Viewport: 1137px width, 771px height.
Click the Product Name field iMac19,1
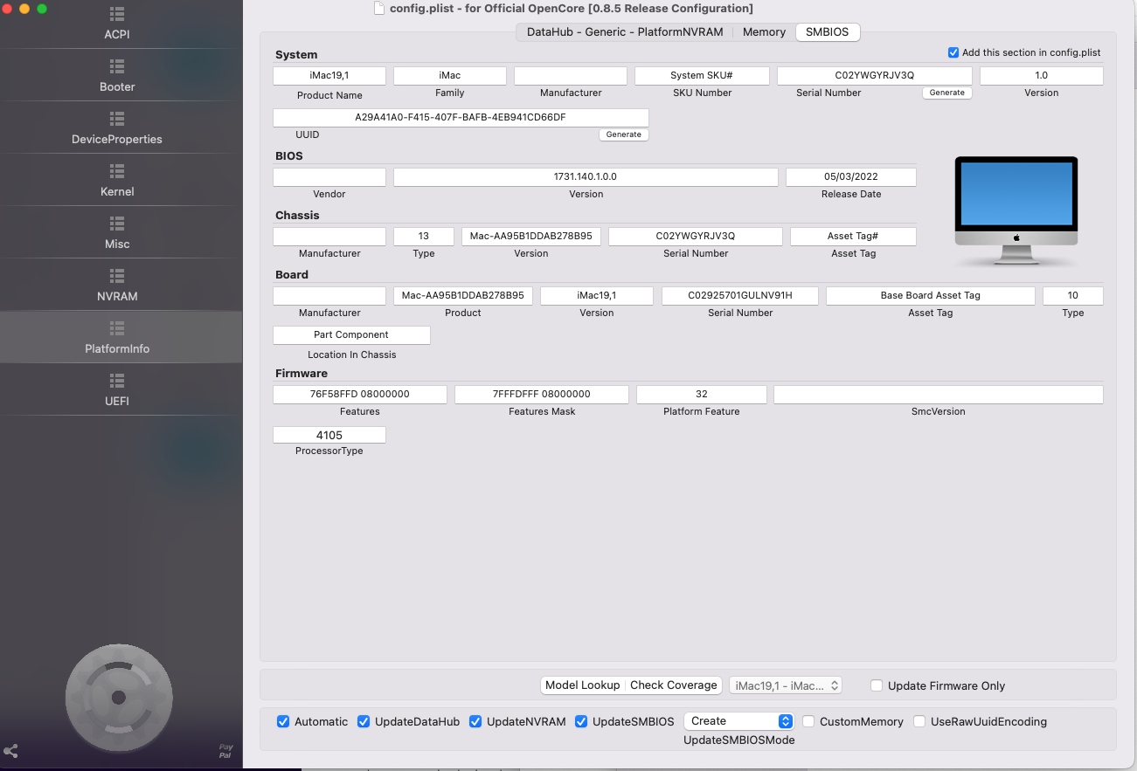(x=329, y=76)
